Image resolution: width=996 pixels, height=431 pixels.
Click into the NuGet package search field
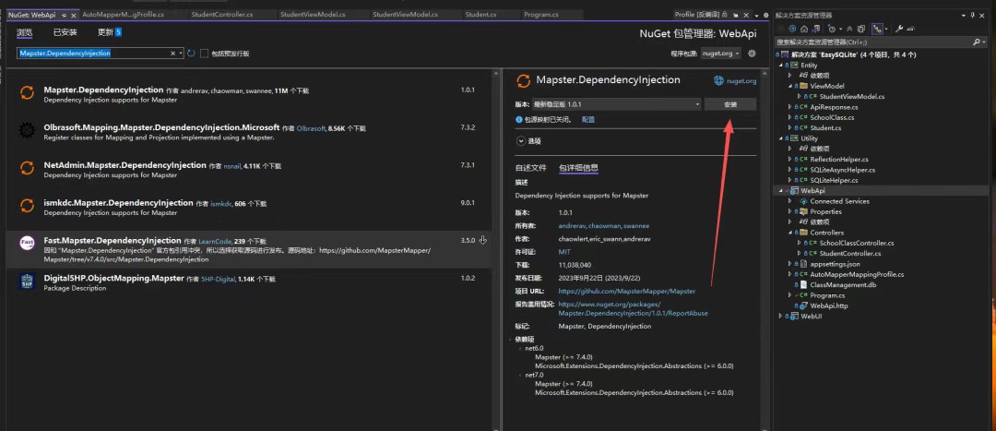click(x=92, y=54)
